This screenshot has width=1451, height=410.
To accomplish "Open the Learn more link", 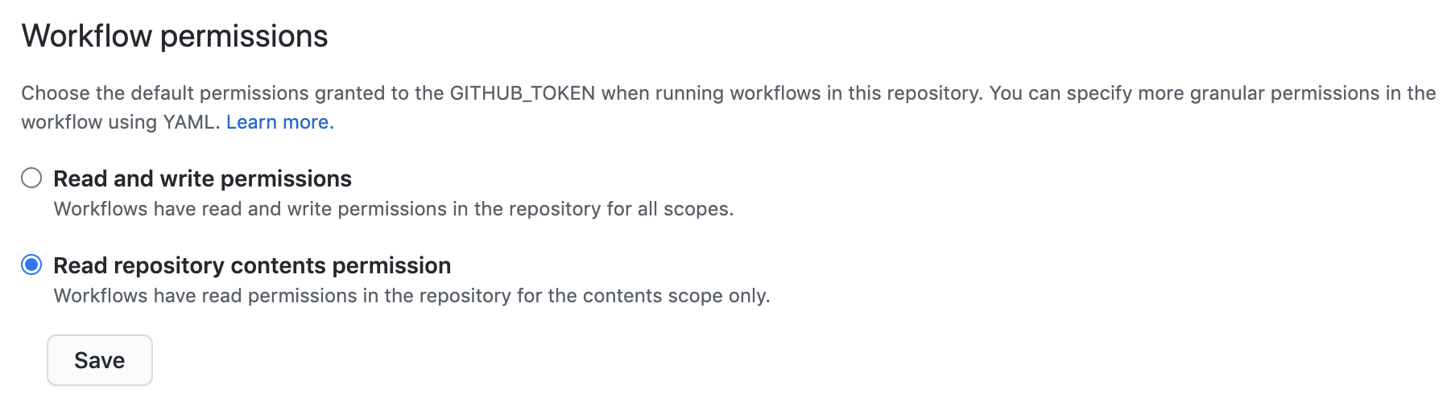I will pos(280,122).
